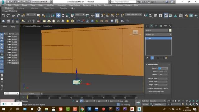Select the Rotate tool

pyautogui.click(x=63, y=15)
